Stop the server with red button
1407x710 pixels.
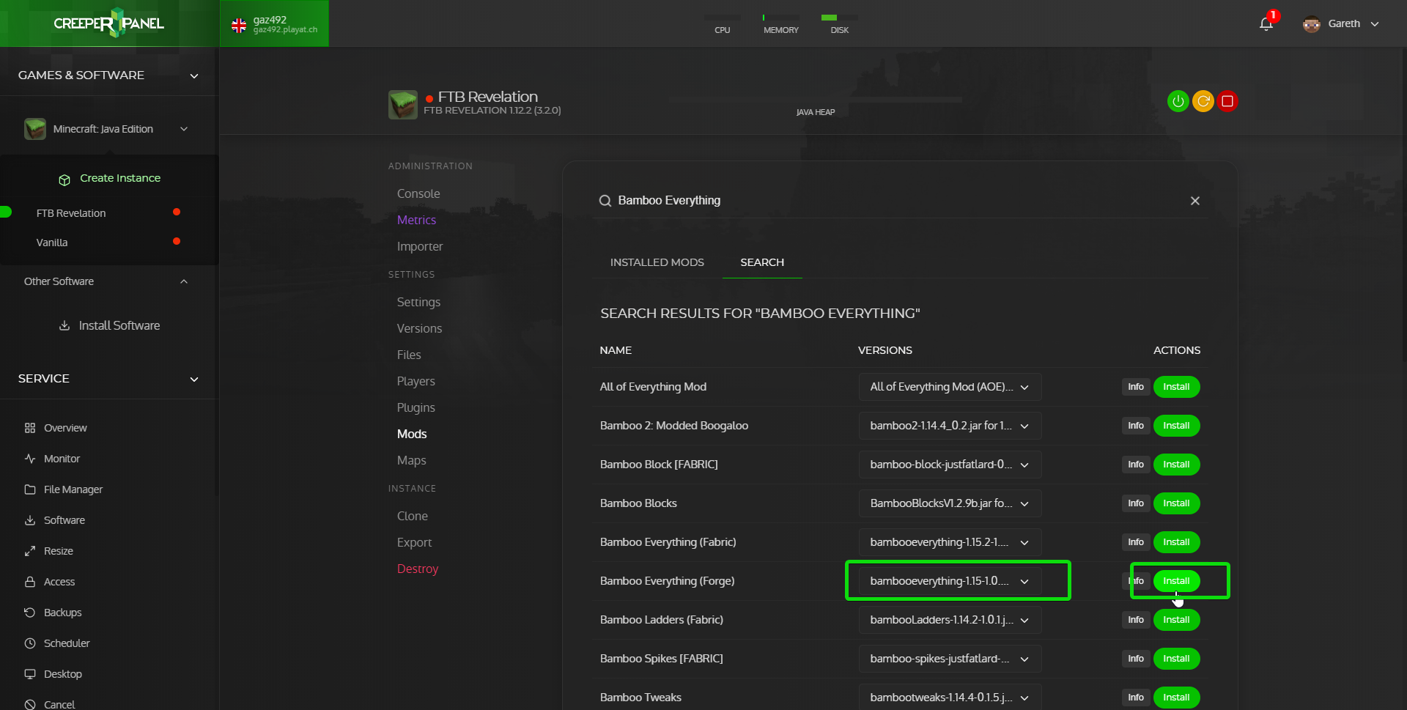click(x=1227, y=101)
